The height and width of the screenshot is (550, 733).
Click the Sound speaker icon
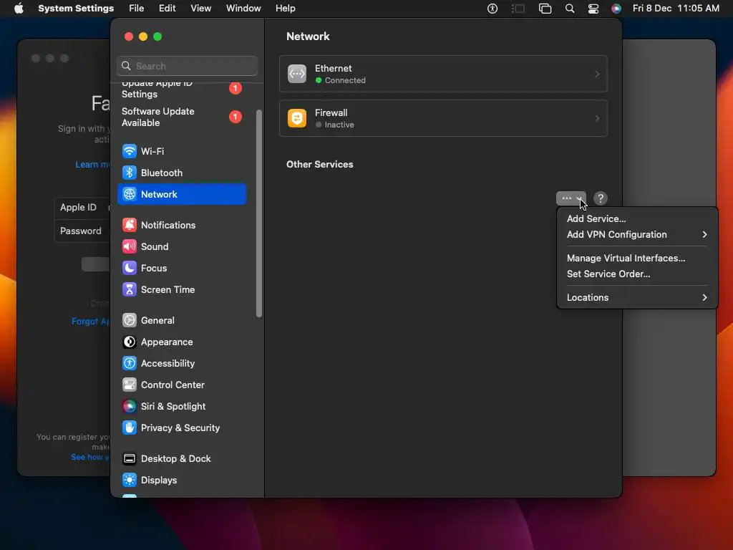(x=130, y=246)
